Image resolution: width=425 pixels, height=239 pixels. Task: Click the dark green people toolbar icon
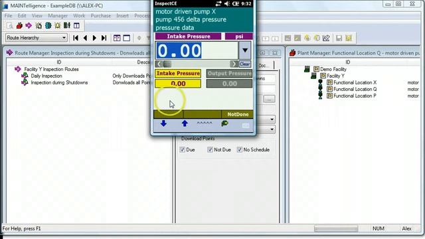point(67,26)
